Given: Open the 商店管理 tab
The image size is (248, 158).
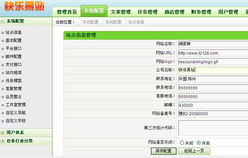Looking at the screenshot, I should tap(174, 12).
